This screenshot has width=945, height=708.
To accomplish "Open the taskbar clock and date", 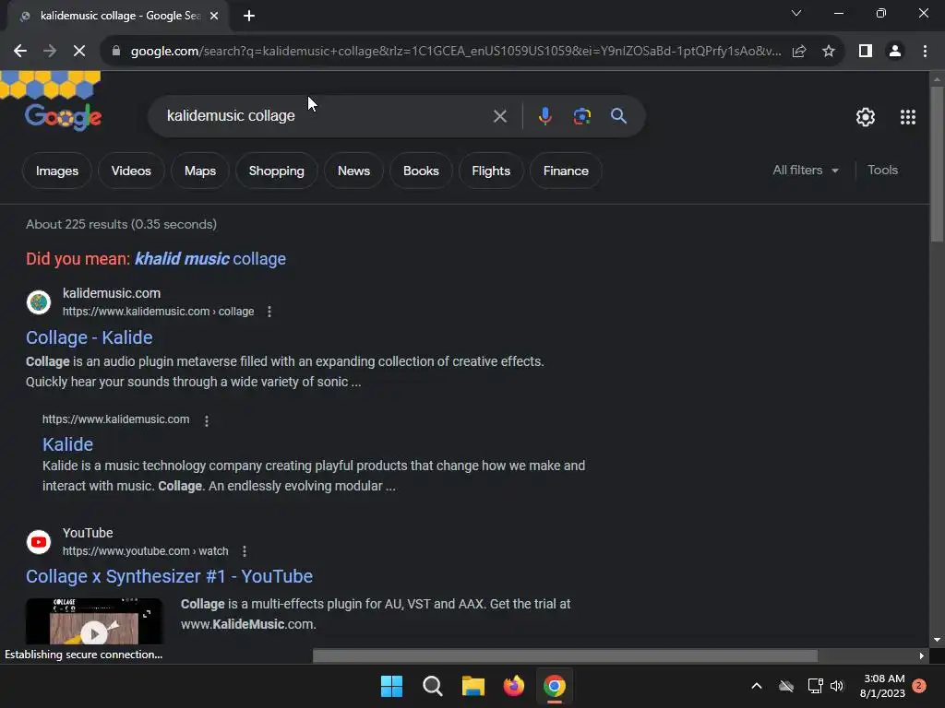I will 883,686.
